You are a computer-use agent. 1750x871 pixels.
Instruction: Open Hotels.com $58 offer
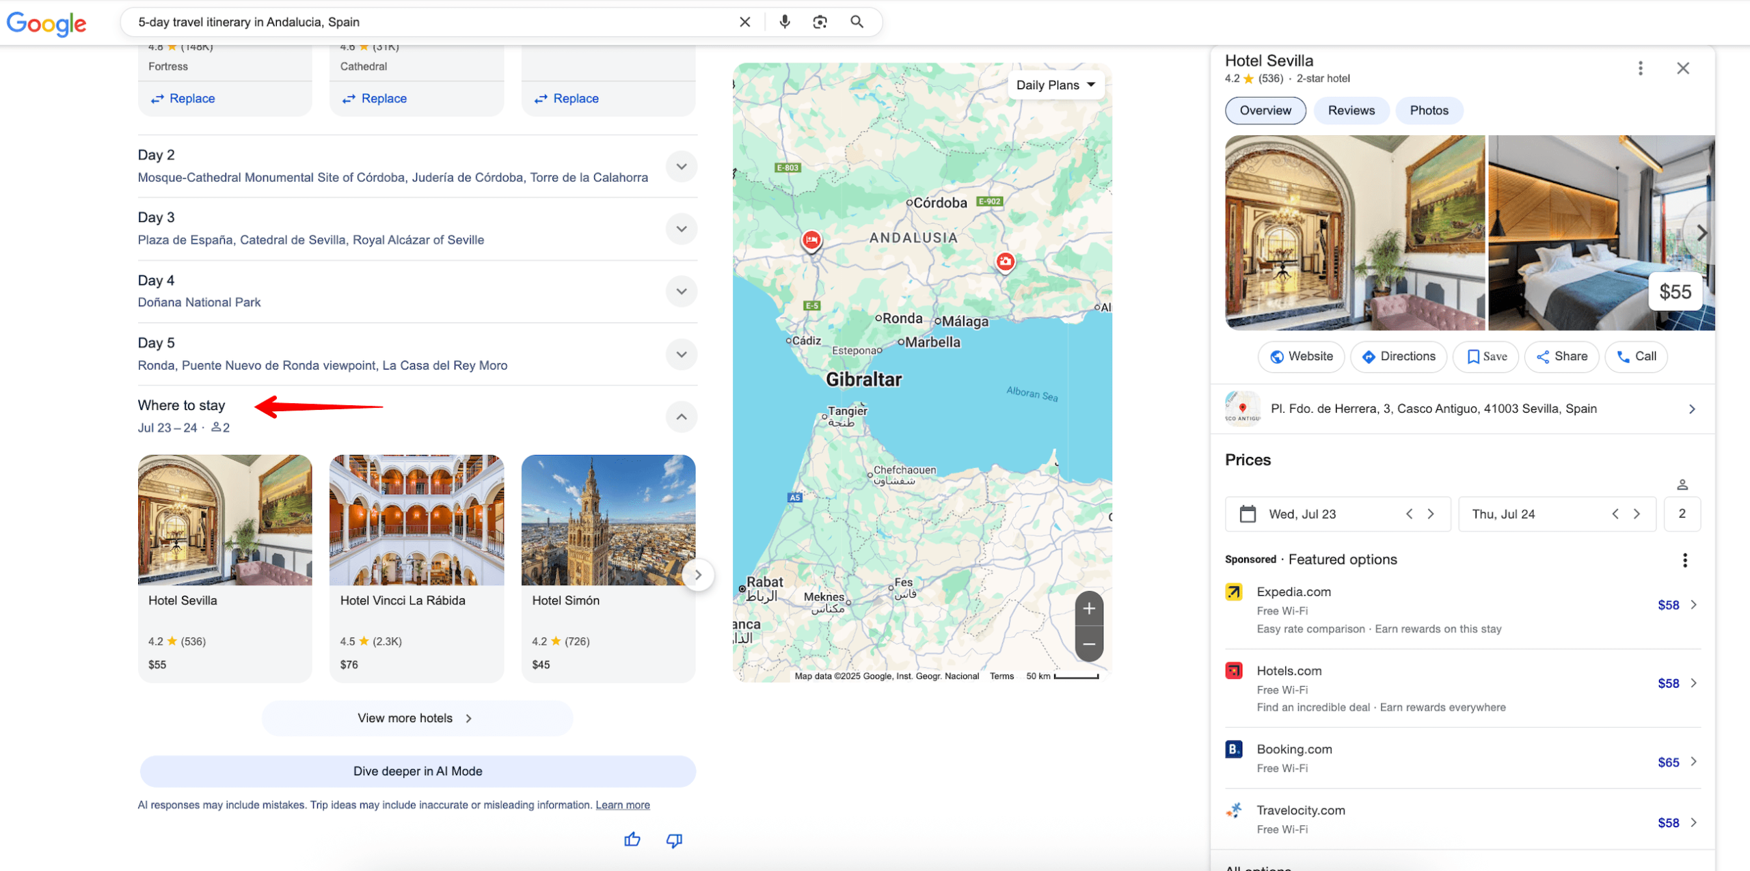click(x=1462, y=688)
